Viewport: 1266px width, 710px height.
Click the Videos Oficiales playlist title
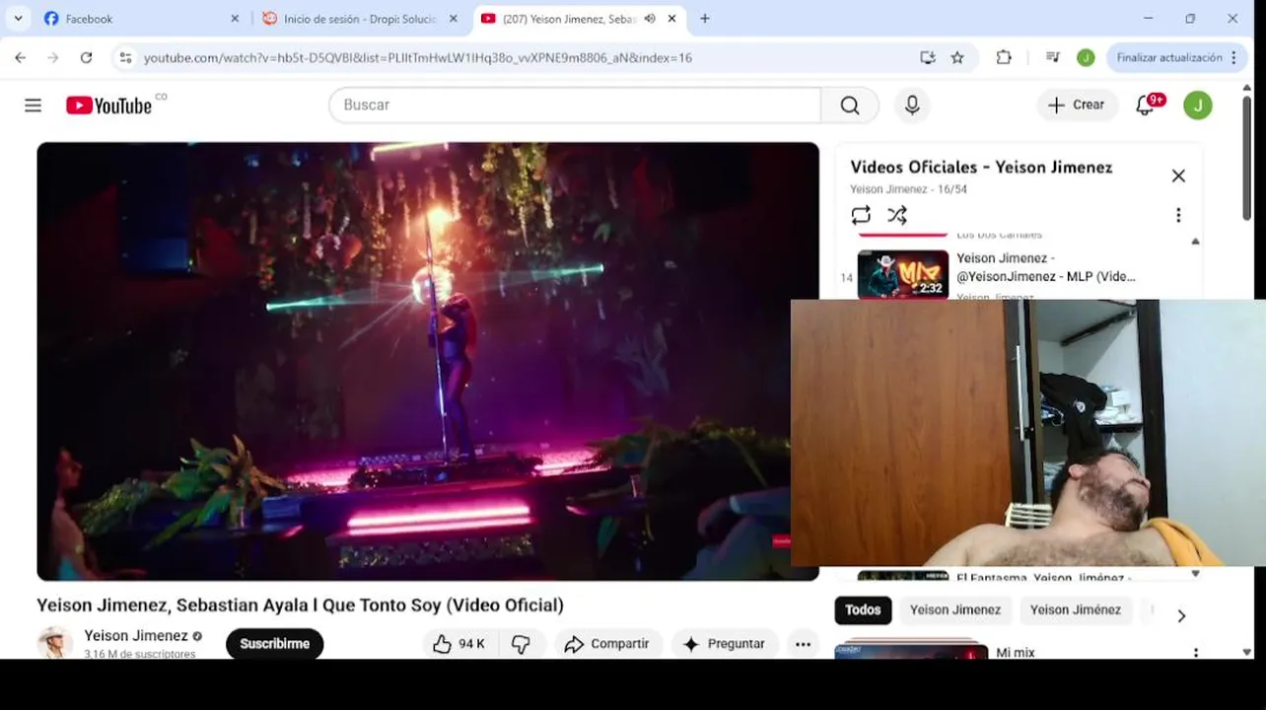pos(981,168)
